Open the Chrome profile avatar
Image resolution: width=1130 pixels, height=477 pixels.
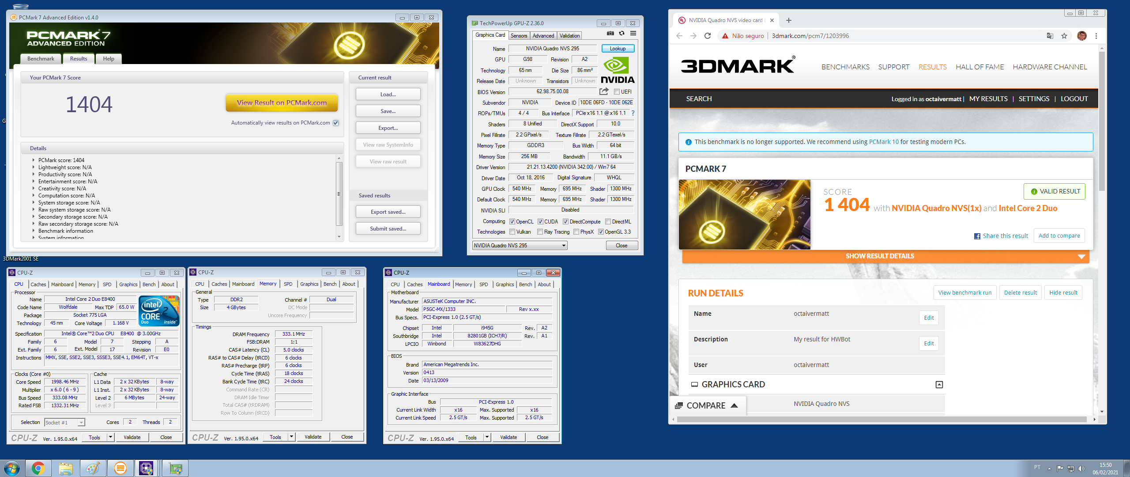[1082, 36]
